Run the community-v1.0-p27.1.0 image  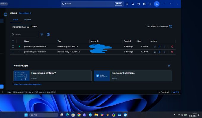click(x=160, y=47)
